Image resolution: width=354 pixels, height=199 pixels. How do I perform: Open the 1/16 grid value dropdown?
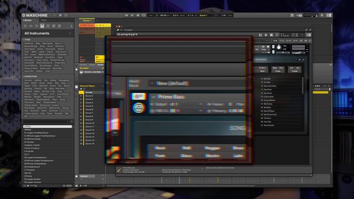tap(223, 15)
